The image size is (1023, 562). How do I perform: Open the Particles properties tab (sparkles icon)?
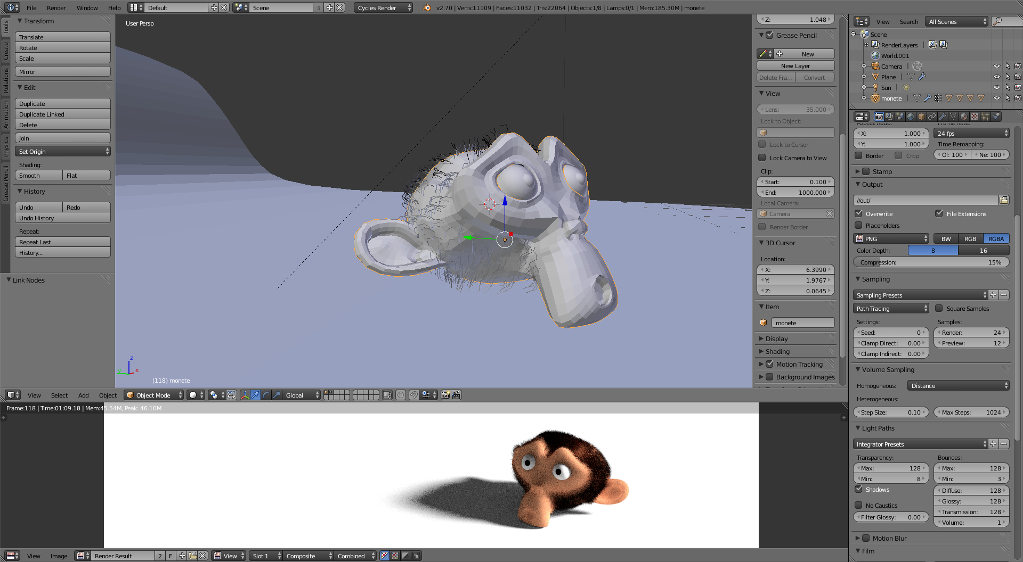coord(985,117)
